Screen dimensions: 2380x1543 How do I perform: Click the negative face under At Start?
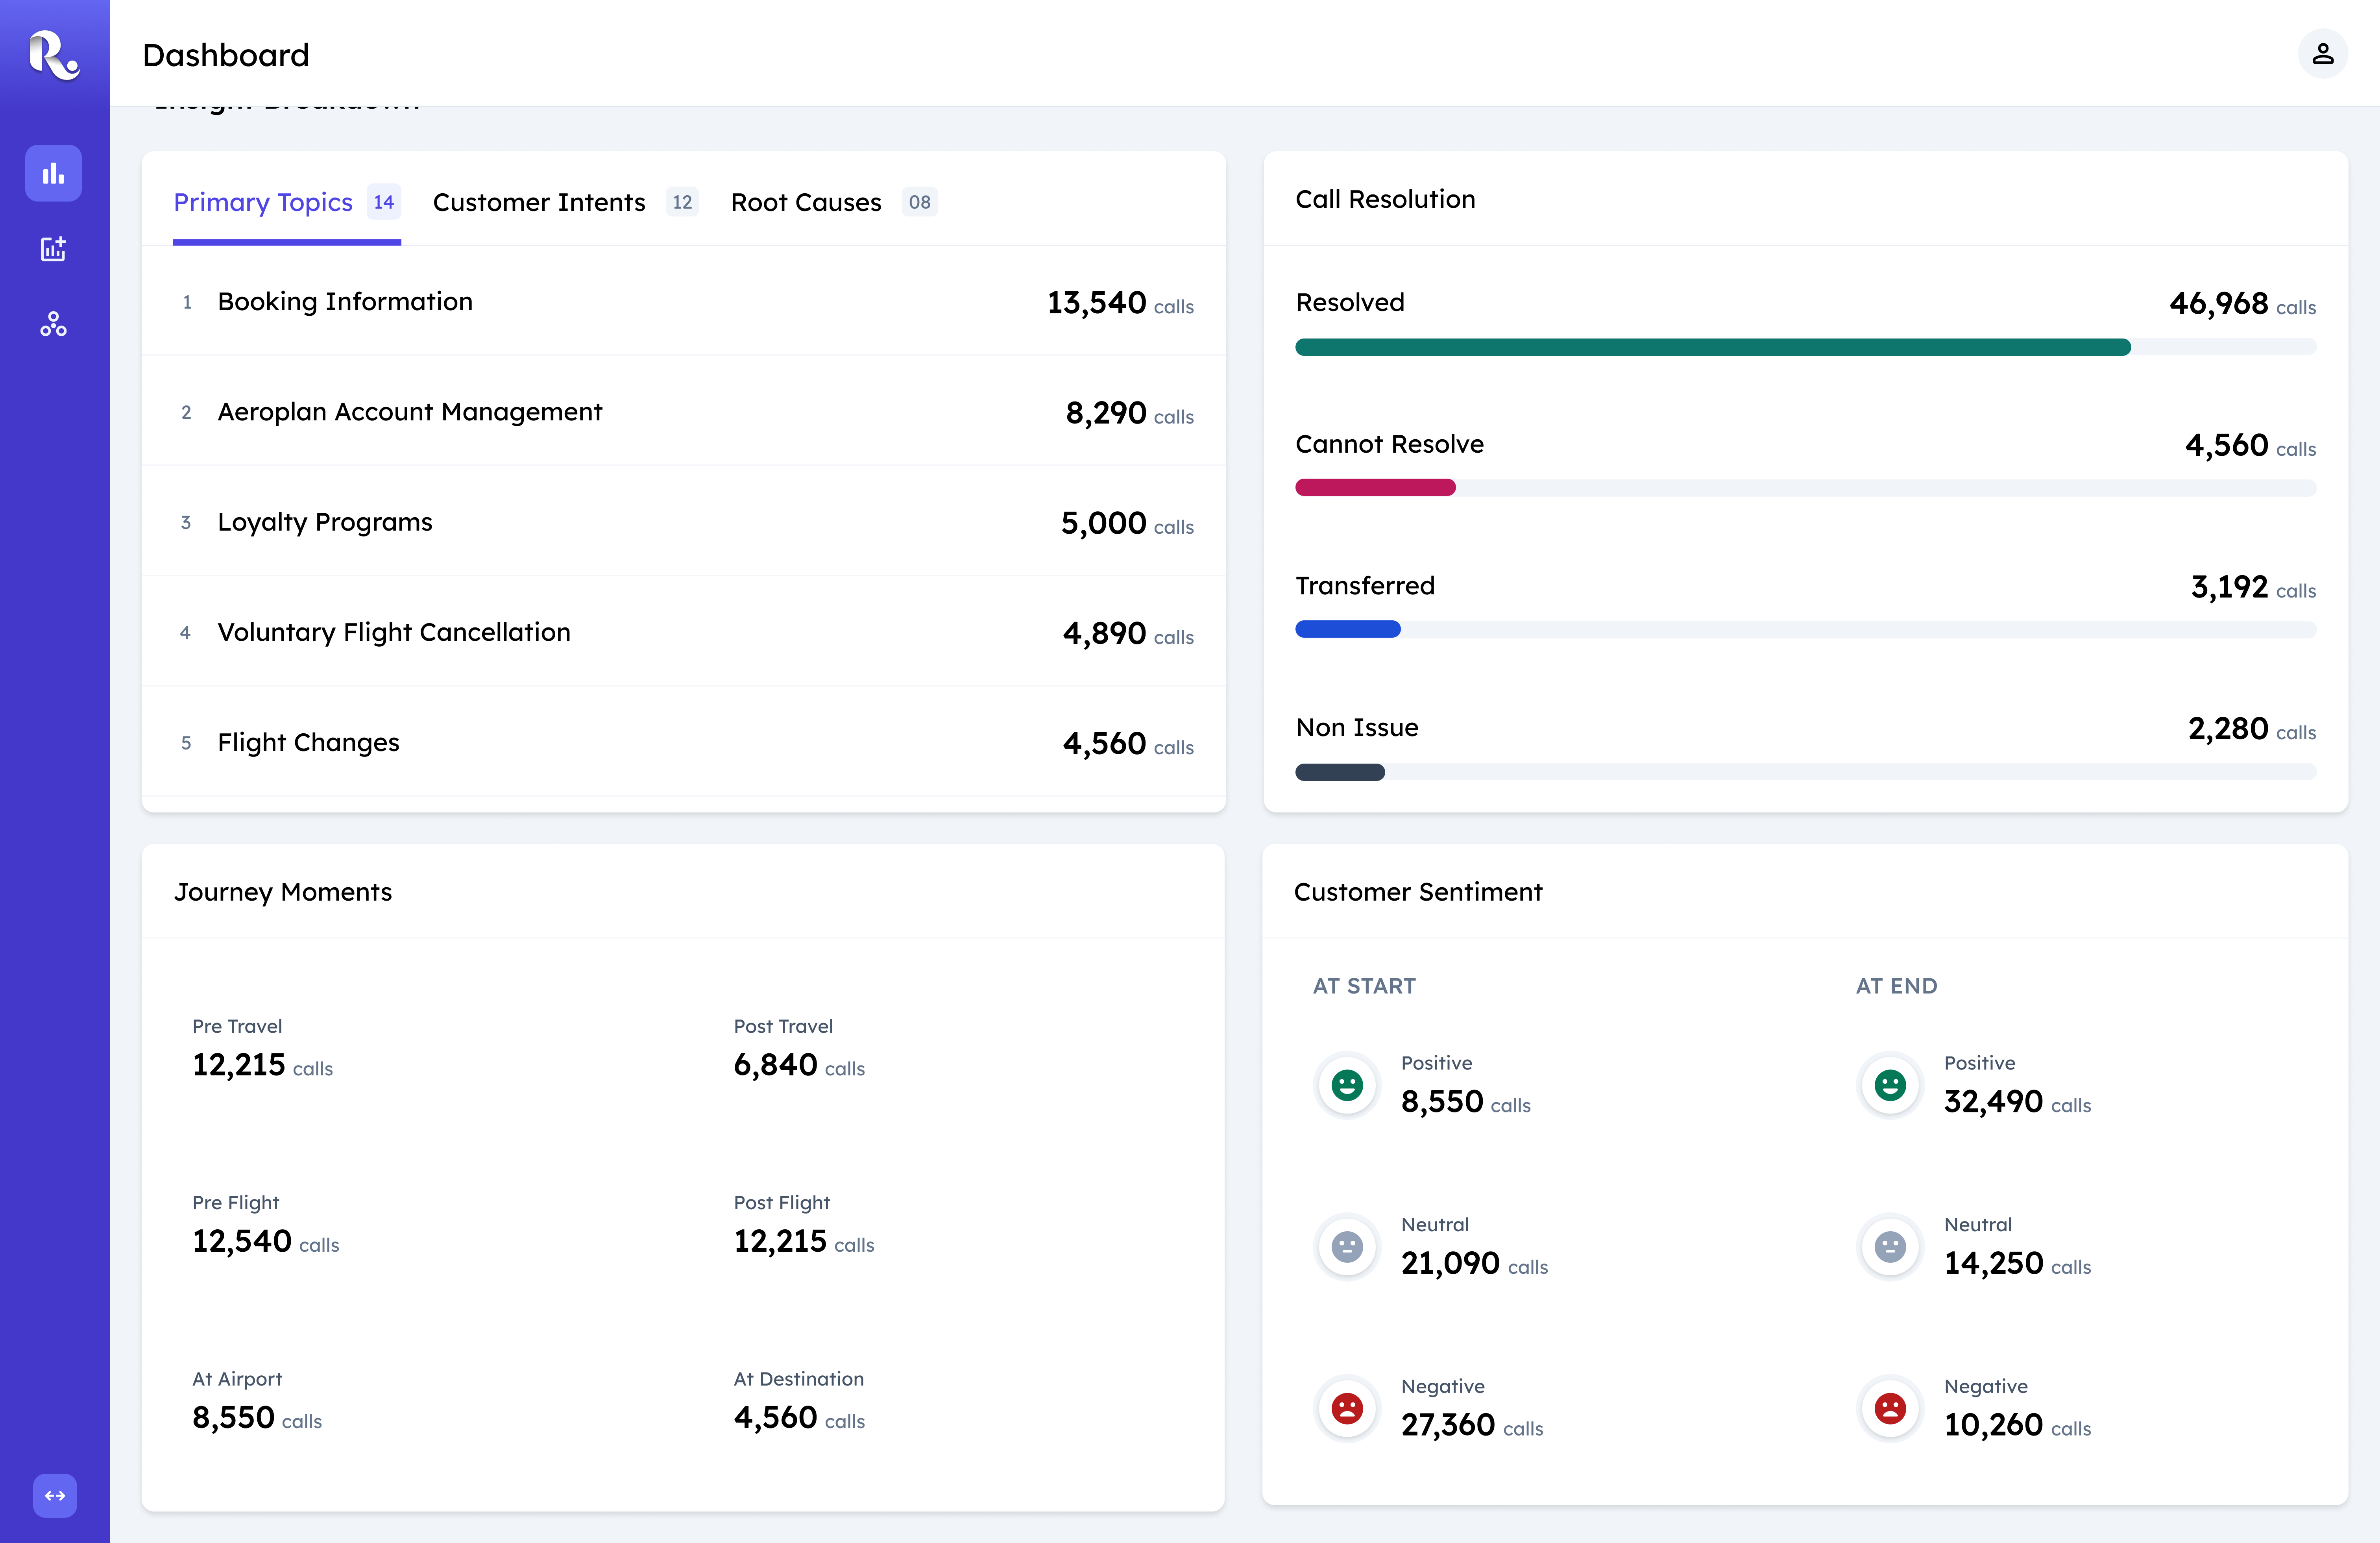tap(1347, 1408)
